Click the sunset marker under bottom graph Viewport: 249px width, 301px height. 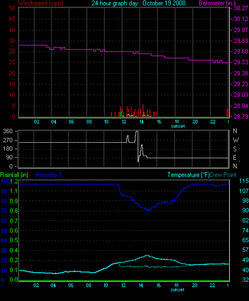coord(177,290)
